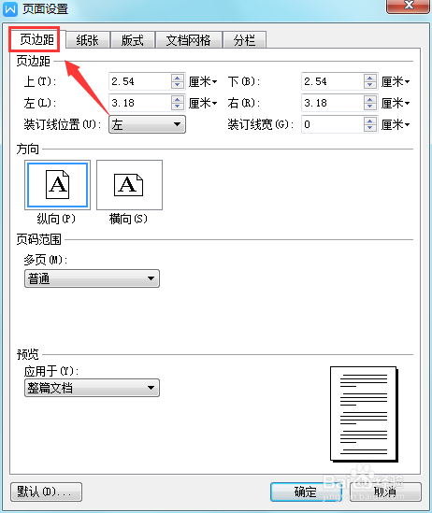The width and height of the screenshot is (432, 513).
Task: Close the 页面设置 dialog window
Action: (x=408, y=6)
